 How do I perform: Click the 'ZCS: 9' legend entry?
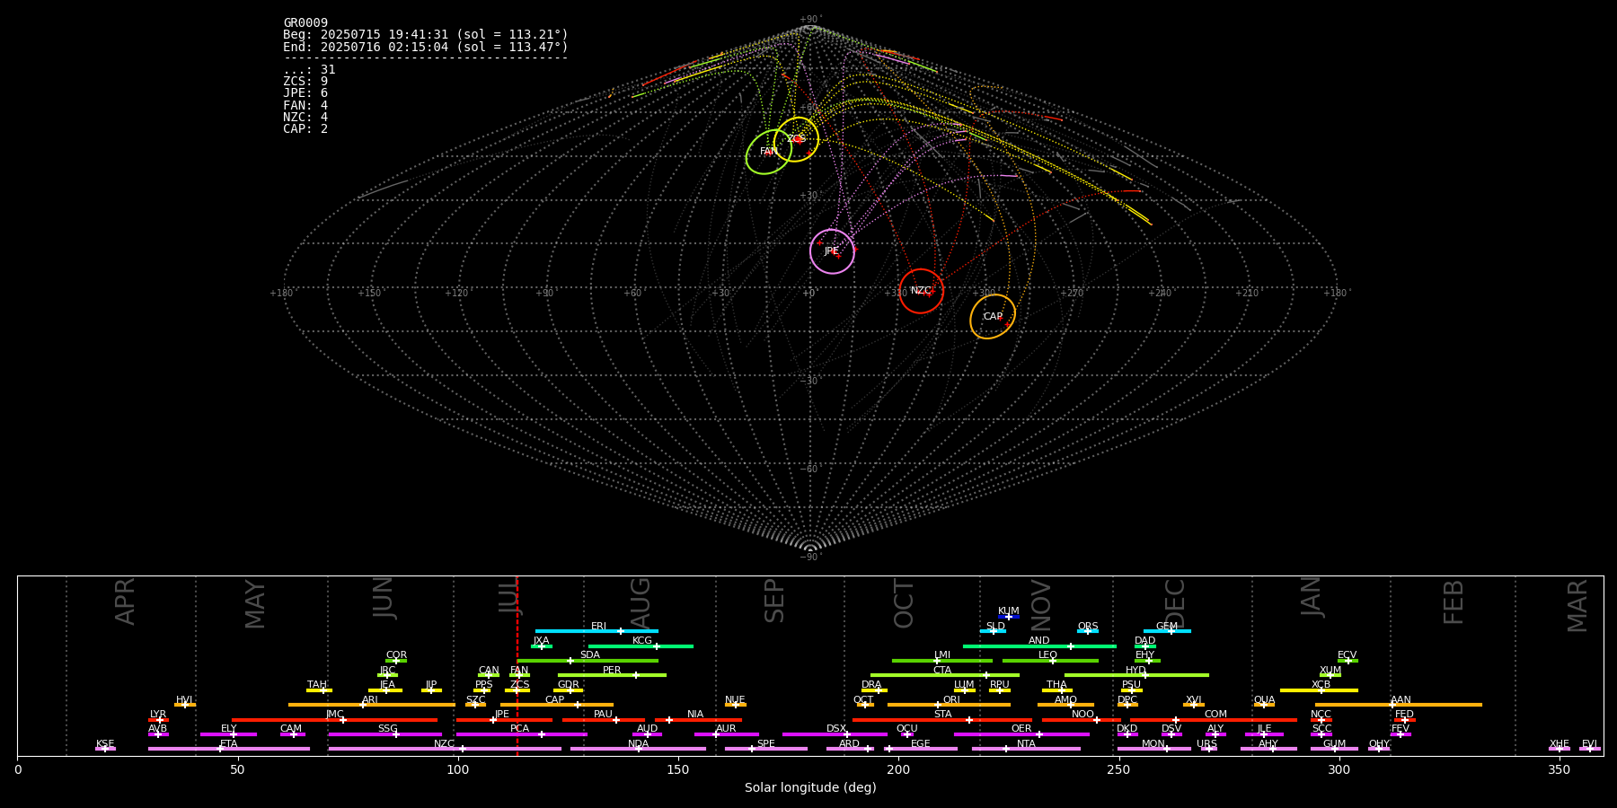click(305, 82)
